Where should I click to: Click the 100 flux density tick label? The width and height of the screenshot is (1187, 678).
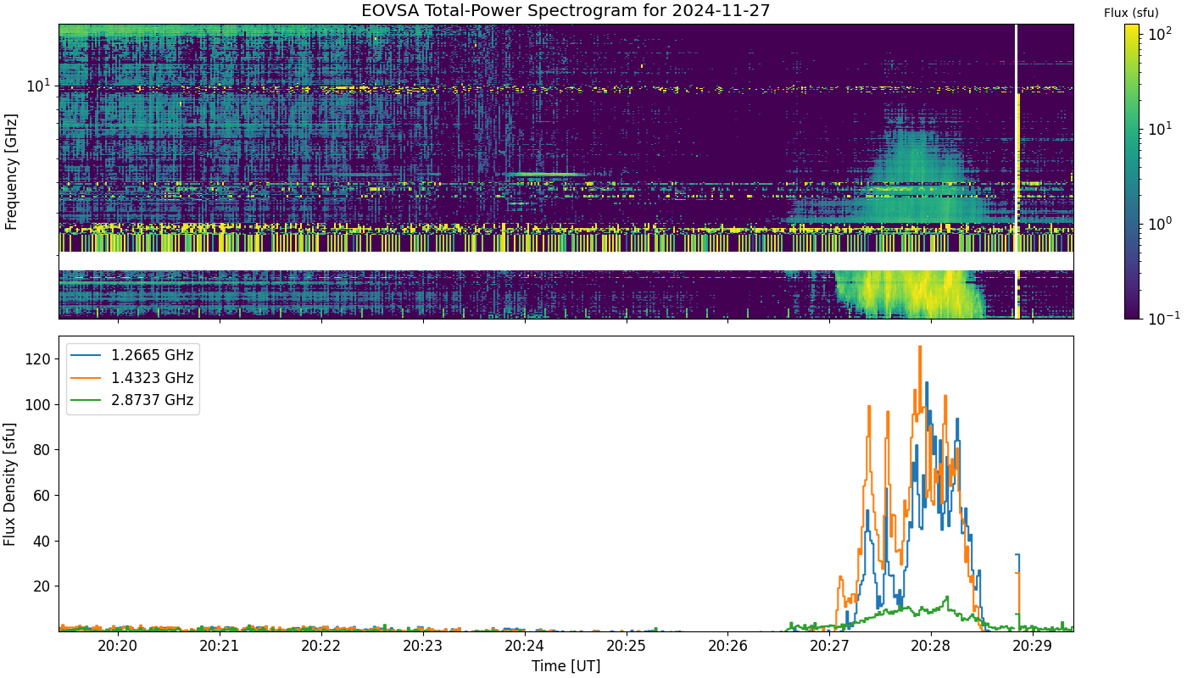tap(38, 405)
